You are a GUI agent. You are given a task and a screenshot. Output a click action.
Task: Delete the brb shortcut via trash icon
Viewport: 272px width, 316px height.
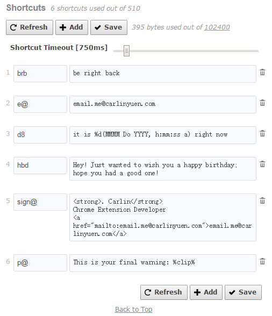coord(262,72)
